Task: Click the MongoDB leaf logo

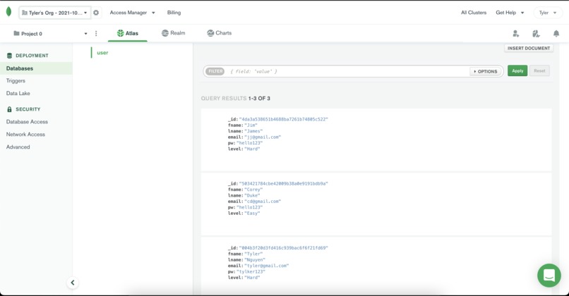Action: click(x=8, y=12)
